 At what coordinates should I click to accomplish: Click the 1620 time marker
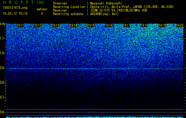(180, 25)
